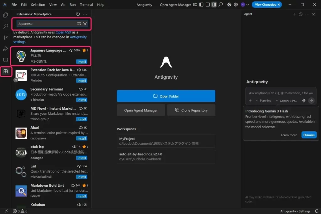Clear extensions search results icon
The width and height of the screenshot is (321, 214).
79,23
